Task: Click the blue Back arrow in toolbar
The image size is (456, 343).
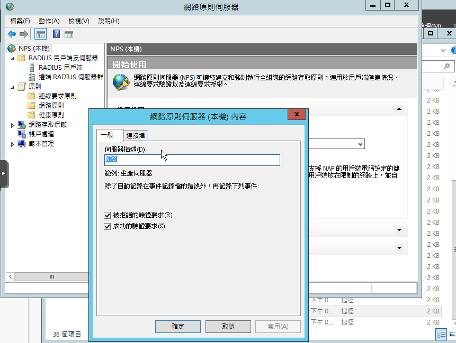Action: (x=12, y=34)
